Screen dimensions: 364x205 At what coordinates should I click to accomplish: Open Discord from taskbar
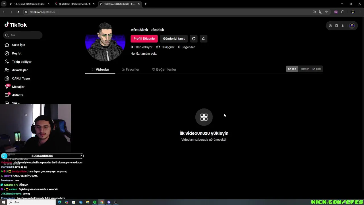click(x=109, y=202)
